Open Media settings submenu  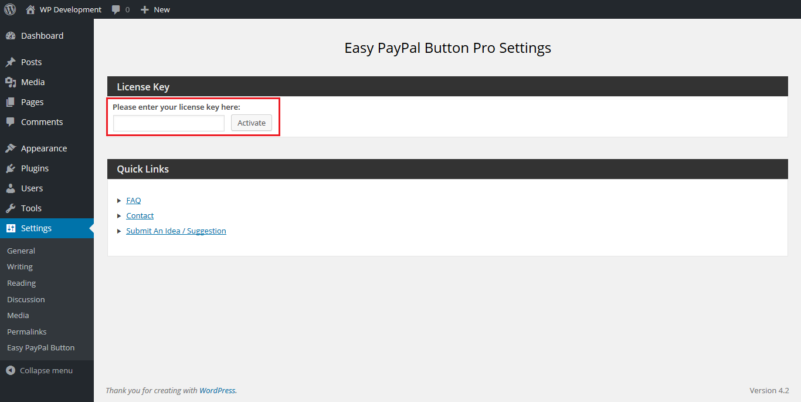point(18,315)
